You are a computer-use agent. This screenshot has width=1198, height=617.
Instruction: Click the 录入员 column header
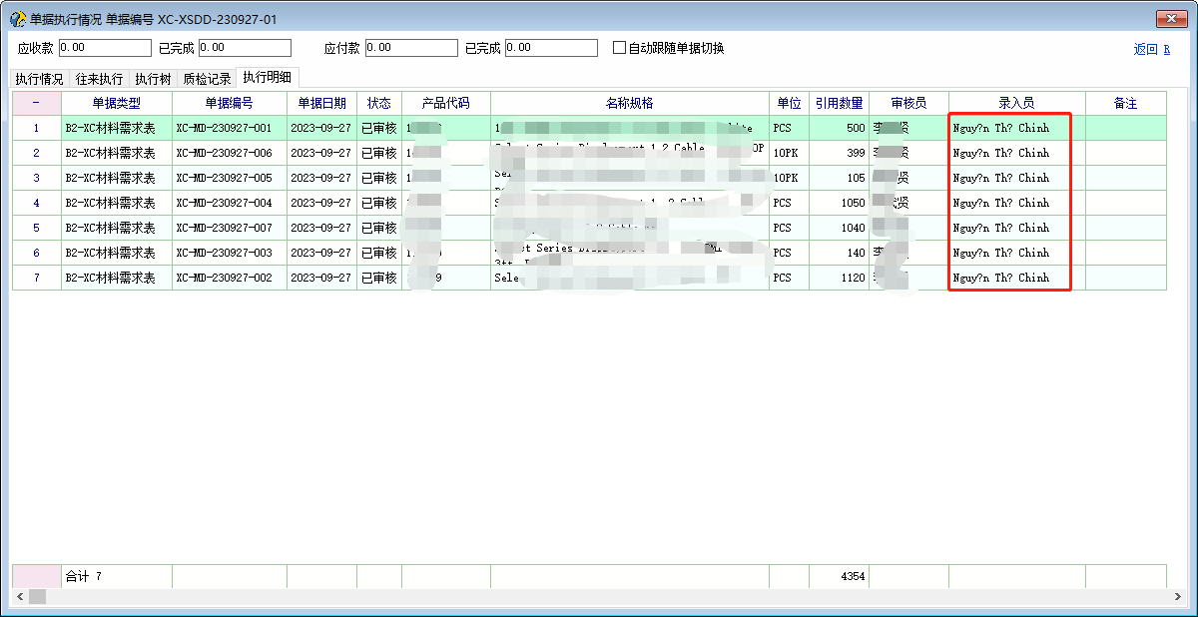pos(1016,103)
